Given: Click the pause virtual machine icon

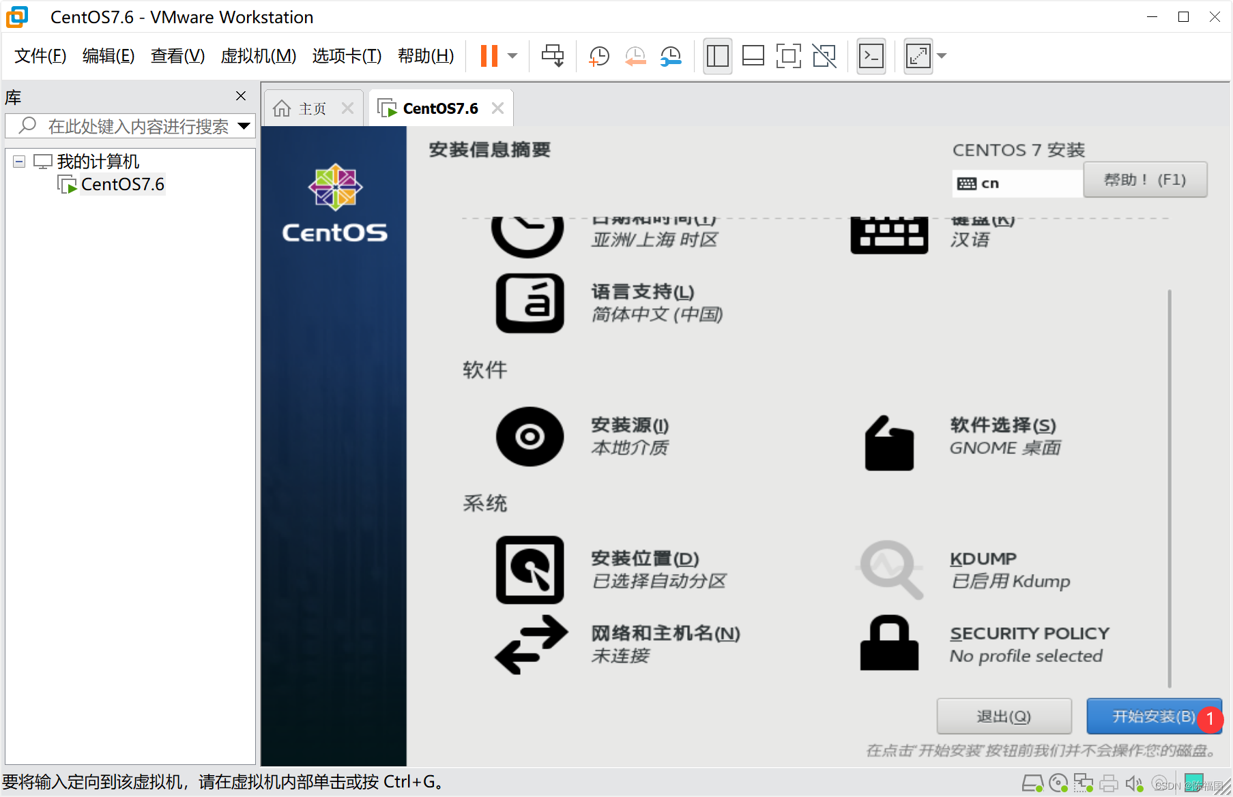Looking at the screenshot, I should pyautogui.click(x=489, y=56).
